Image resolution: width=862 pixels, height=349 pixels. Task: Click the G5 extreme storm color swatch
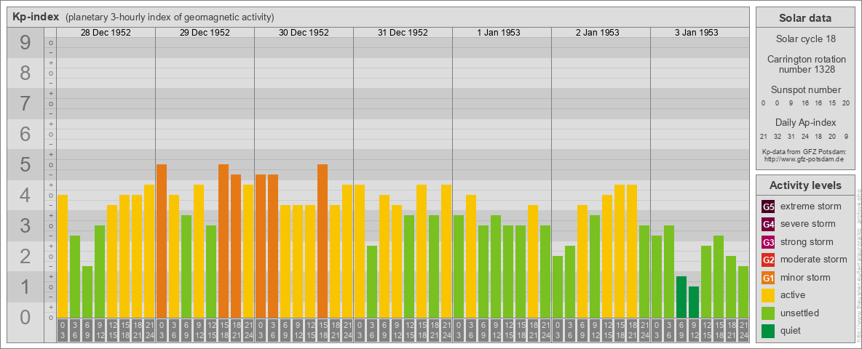[768, 207]
